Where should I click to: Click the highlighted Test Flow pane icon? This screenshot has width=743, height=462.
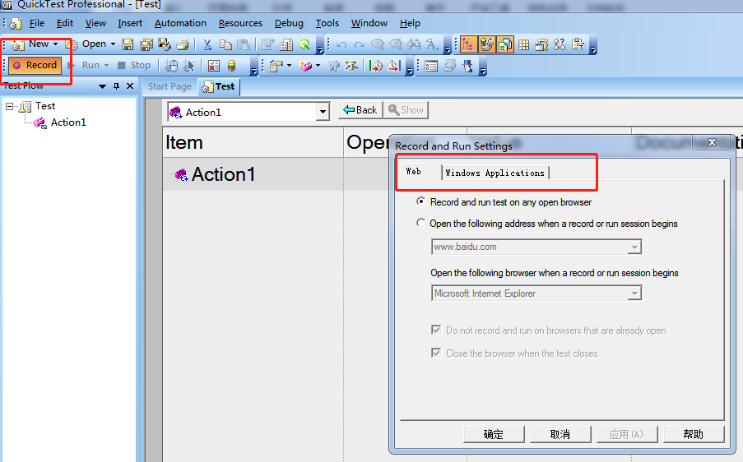[469, 44]
